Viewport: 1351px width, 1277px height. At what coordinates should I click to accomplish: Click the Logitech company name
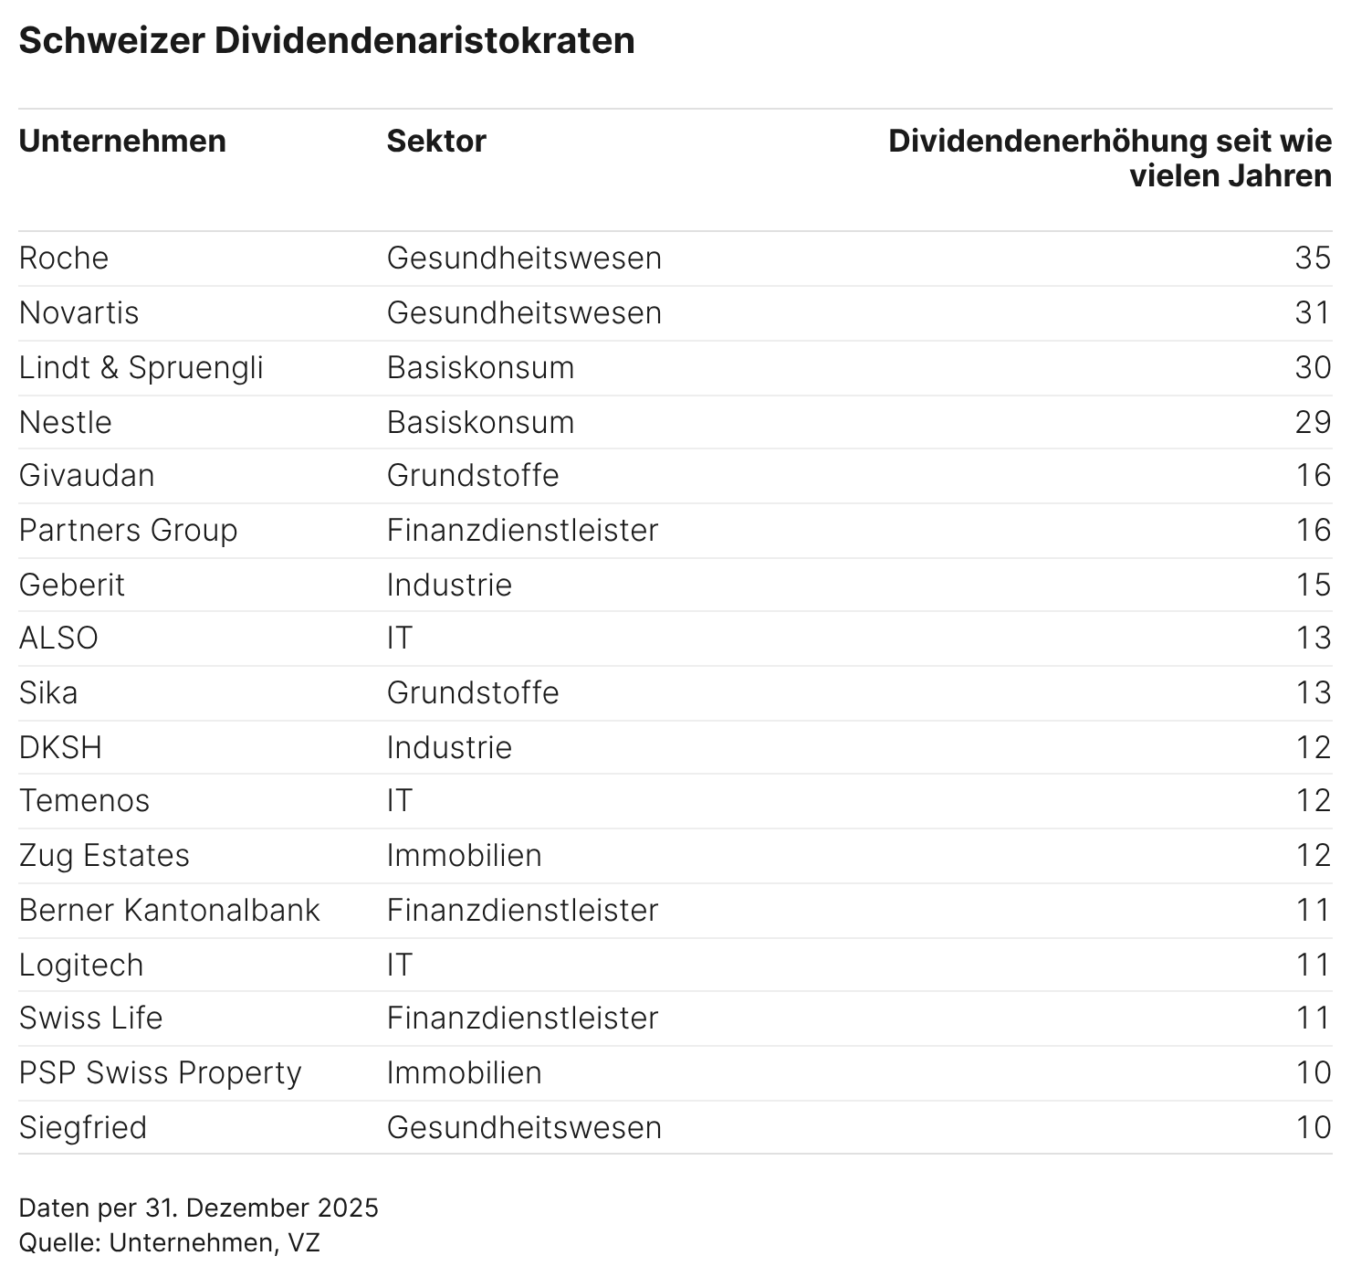tap(81, 966)
